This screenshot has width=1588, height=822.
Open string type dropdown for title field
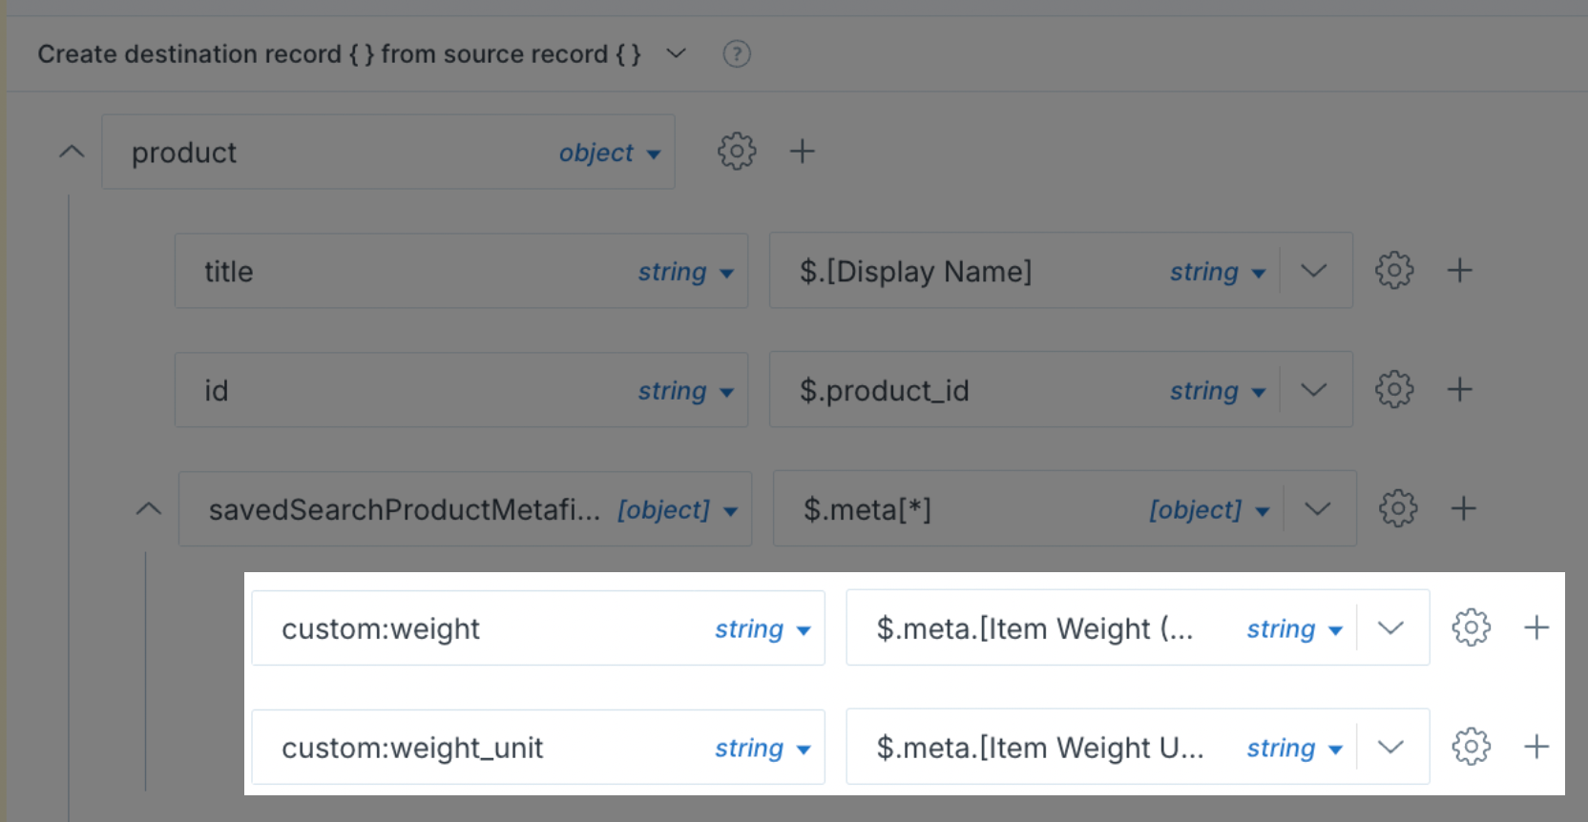point(685,272)
